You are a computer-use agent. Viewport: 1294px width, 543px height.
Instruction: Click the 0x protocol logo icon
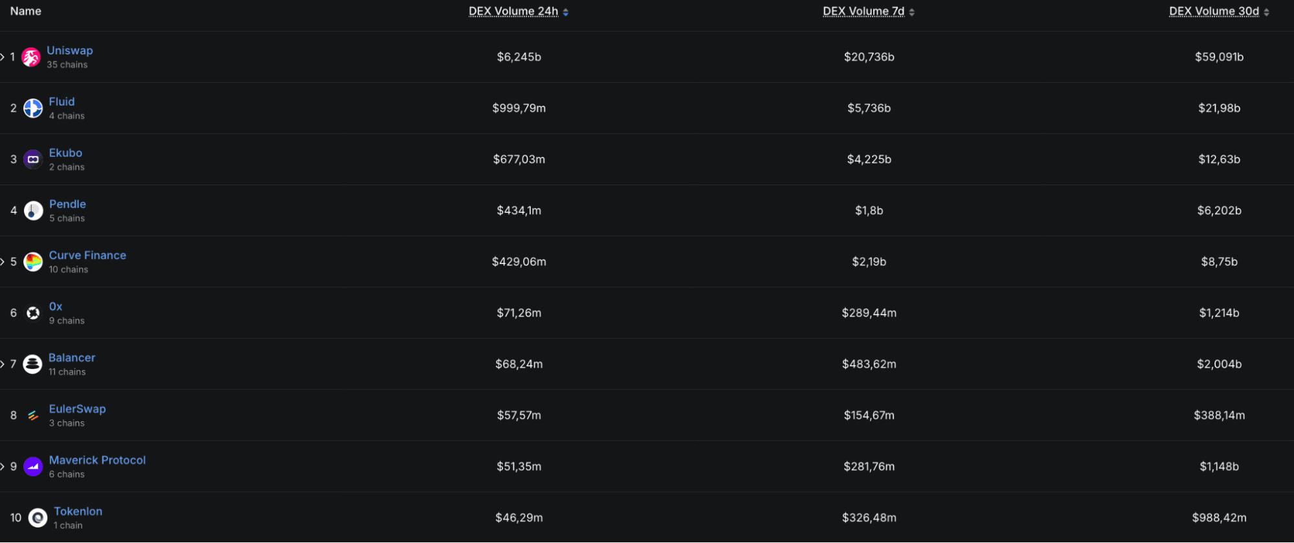tap(33, 313)
